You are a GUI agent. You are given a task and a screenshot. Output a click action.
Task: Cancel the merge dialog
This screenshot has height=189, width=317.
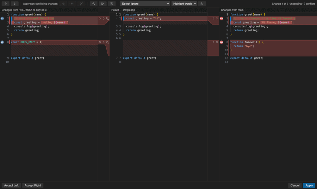(x=295, y=185)
